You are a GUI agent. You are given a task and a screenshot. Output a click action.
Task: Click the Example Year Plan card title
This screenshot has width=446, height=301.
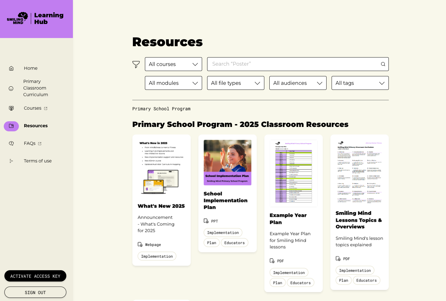[288, 219]
